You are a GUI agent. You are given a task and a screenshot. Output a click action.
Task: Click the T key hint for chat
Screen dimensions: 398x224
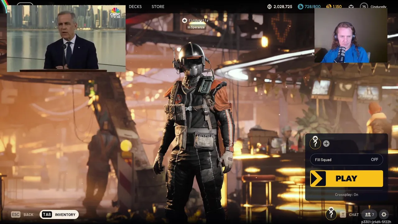click(343, 214)
